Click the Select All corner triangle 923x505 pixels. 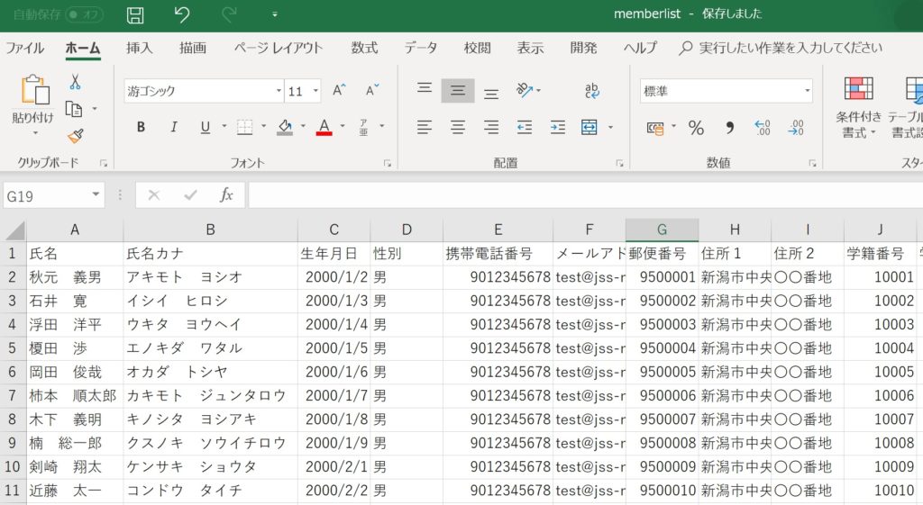pyautogui.click(x=14, y=230)
